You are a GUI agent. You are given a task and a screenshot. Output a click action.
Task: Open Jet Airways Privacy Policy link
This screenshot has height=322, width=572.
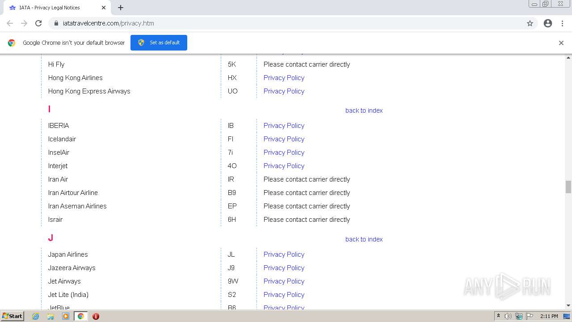tap(284, 281)
